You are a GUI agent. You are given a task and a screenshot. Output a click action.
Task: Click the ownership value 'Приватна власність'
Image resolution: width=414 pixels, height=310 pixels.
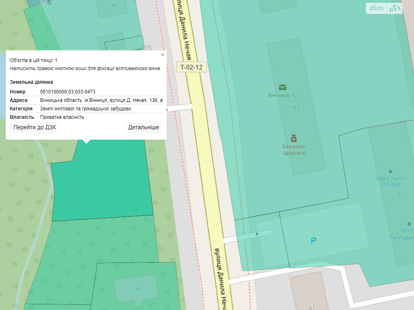coord(62,117)
